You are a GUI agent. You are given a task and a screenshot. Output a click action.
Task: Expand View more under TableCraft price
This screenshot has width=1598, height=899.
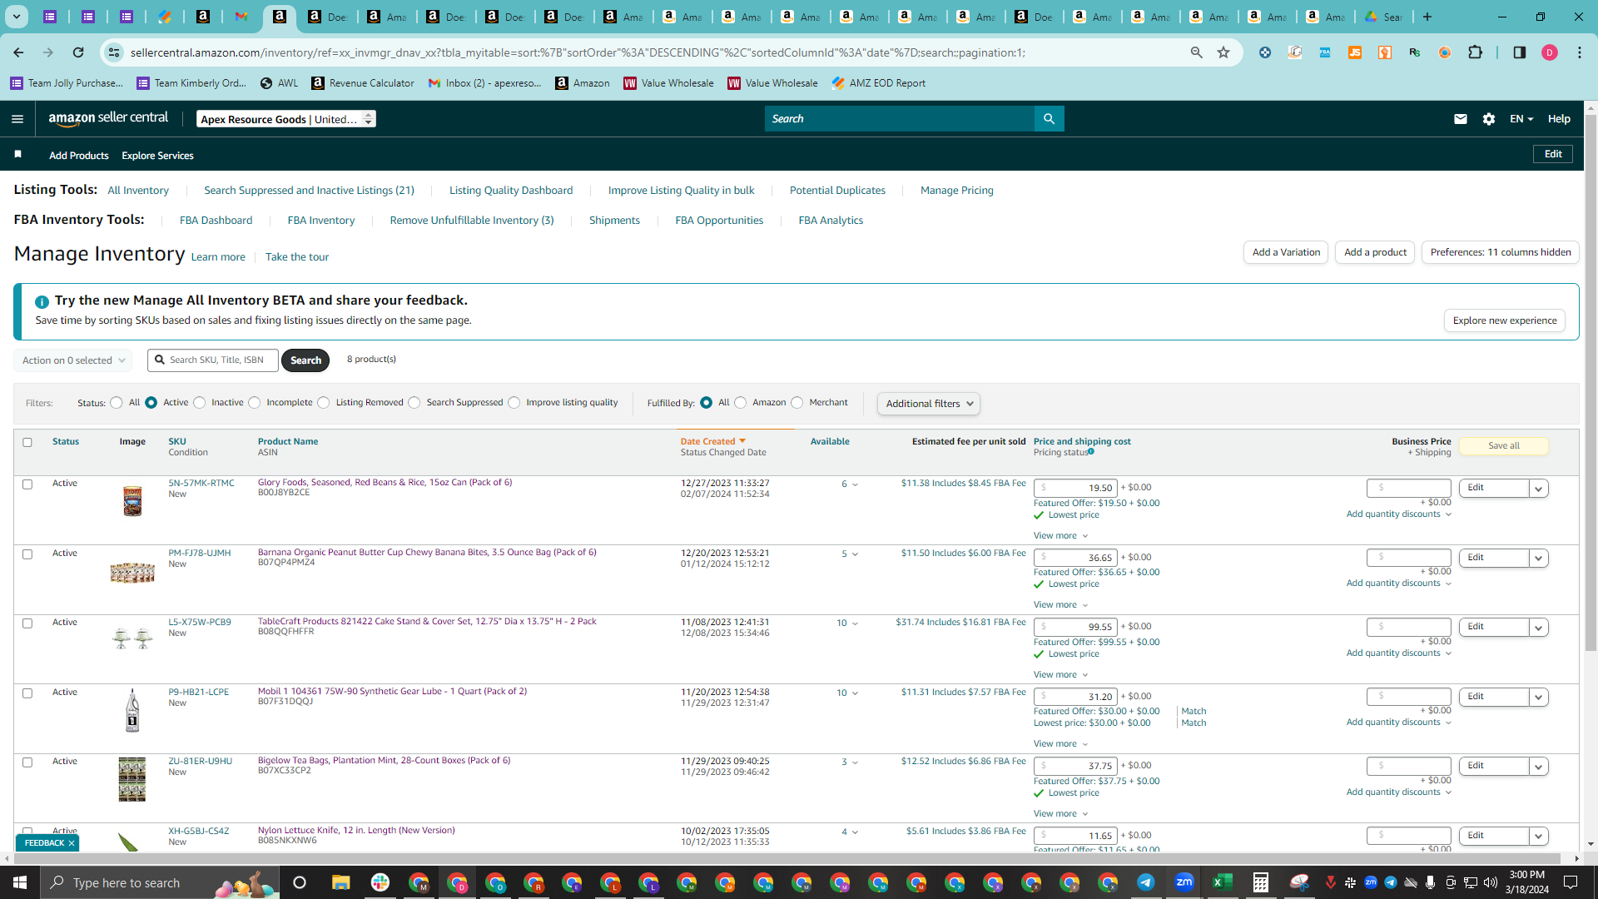[1061, 675]
